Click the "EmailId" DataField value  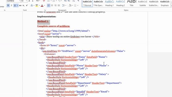pyautogui.click(x=81, y=92)
